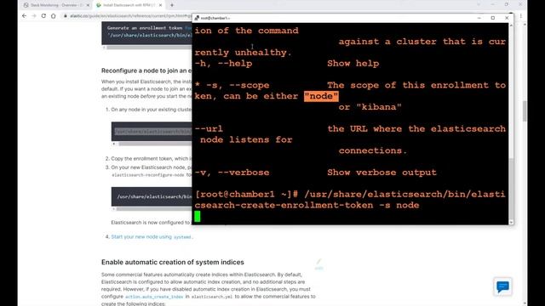
Task: Minimize the root@chamber1 terminal window
Action: point(479,18)
